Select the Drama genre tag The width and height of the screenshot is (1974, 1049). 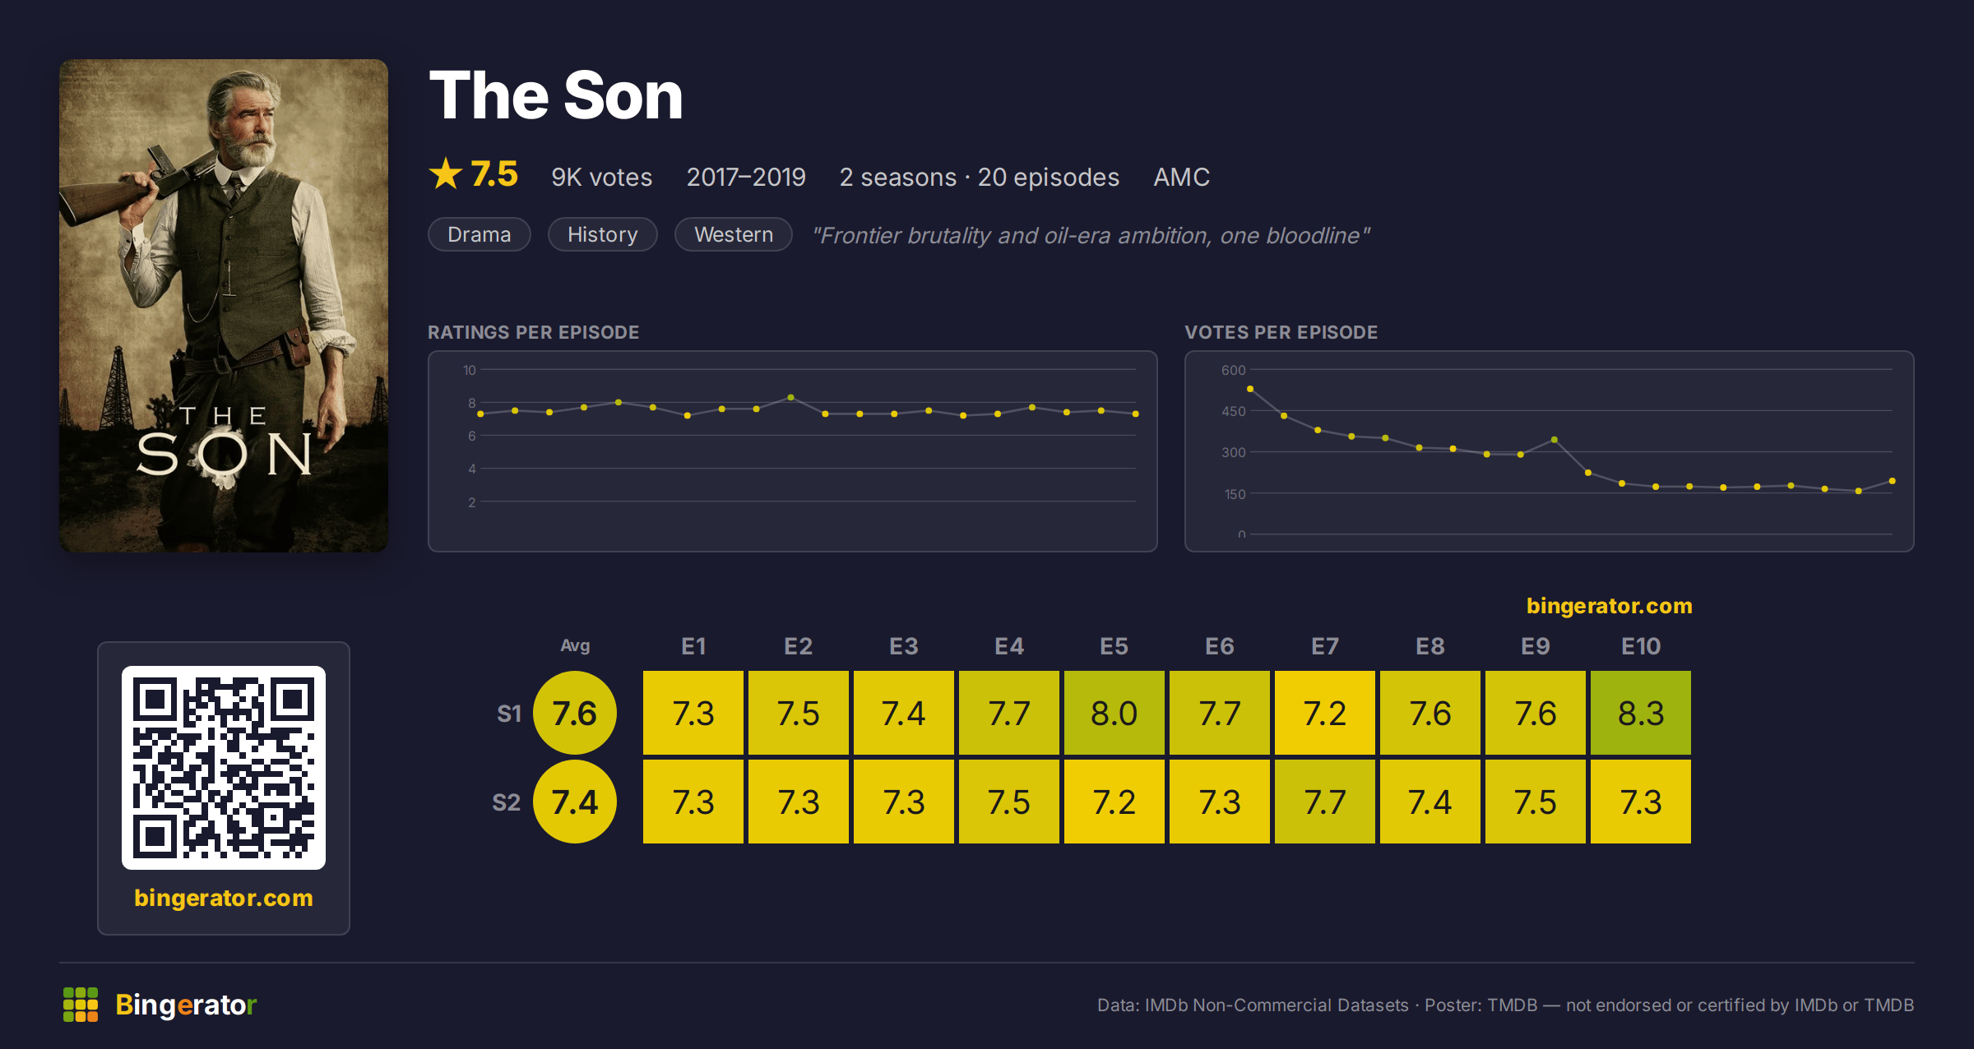(x=480, y=234)
